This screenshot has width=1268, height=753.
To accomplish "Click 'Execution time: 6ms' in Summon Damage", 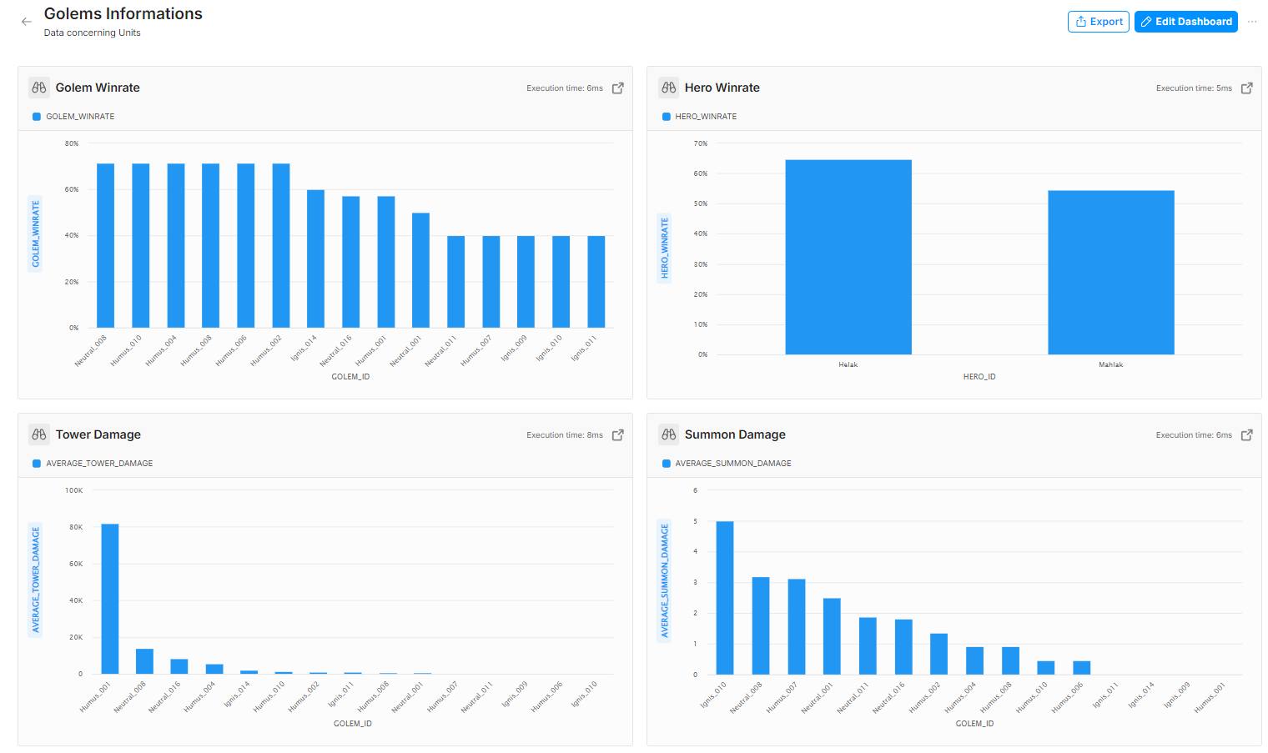I will tap(1194, 435).
